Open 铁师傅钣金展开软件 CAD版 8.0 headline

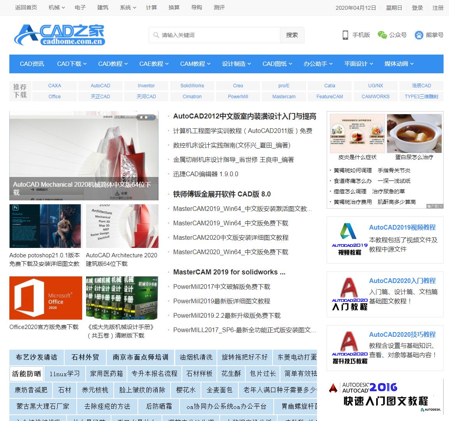(222, 194)
